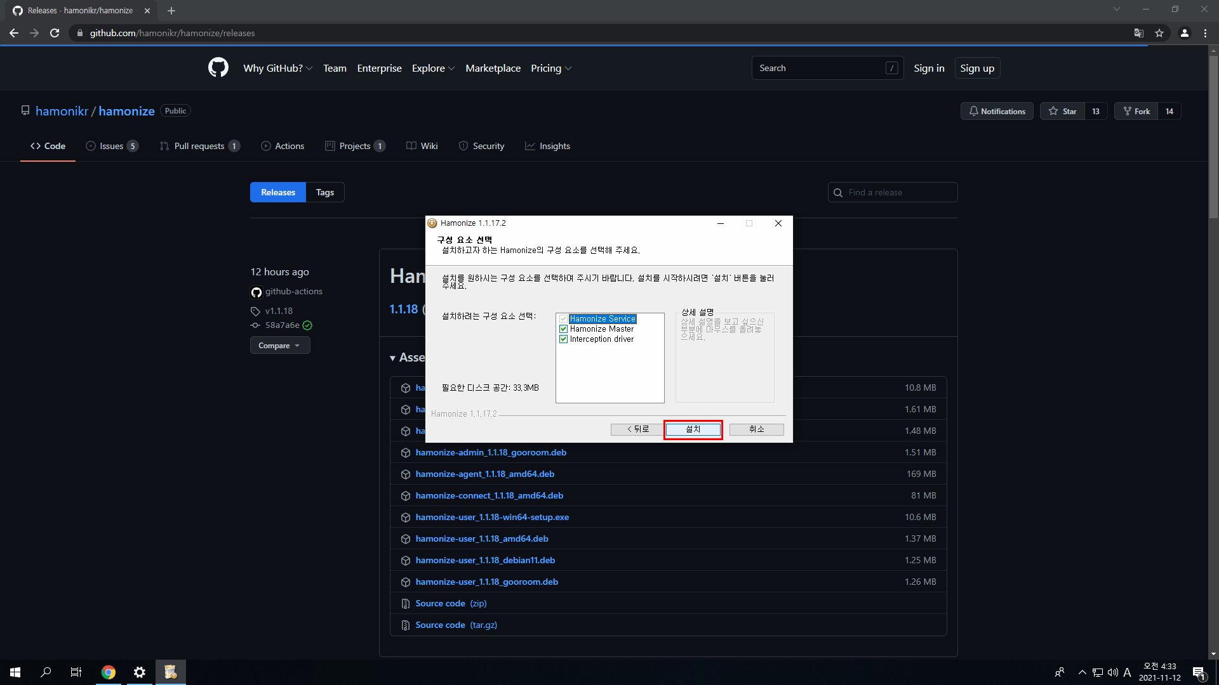Click the Sign up button
Screen dimensions: 1219x685
[x=977, y=68]
